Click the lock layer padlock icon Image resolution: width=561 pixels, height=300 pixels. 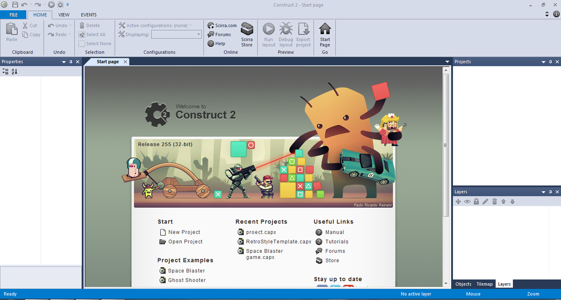click(x=476, y=202)
